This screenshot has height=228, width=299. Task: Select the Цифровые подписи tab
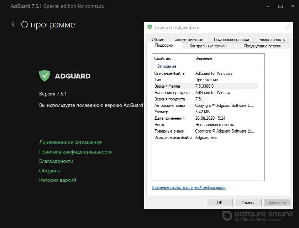pyautogui.click(x=231, y=40)
